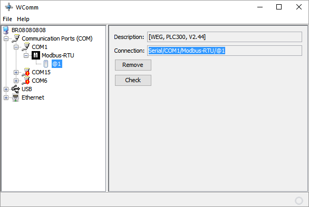Collapse the COM1 tree node
Viewport: 309px width, 207px height.
point(16,47)
